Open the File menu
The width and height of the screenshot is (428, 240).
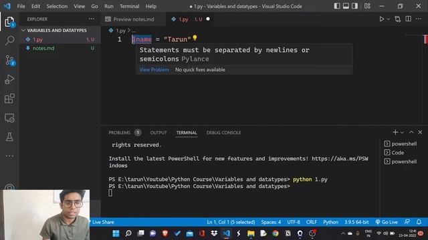point(21,6)
